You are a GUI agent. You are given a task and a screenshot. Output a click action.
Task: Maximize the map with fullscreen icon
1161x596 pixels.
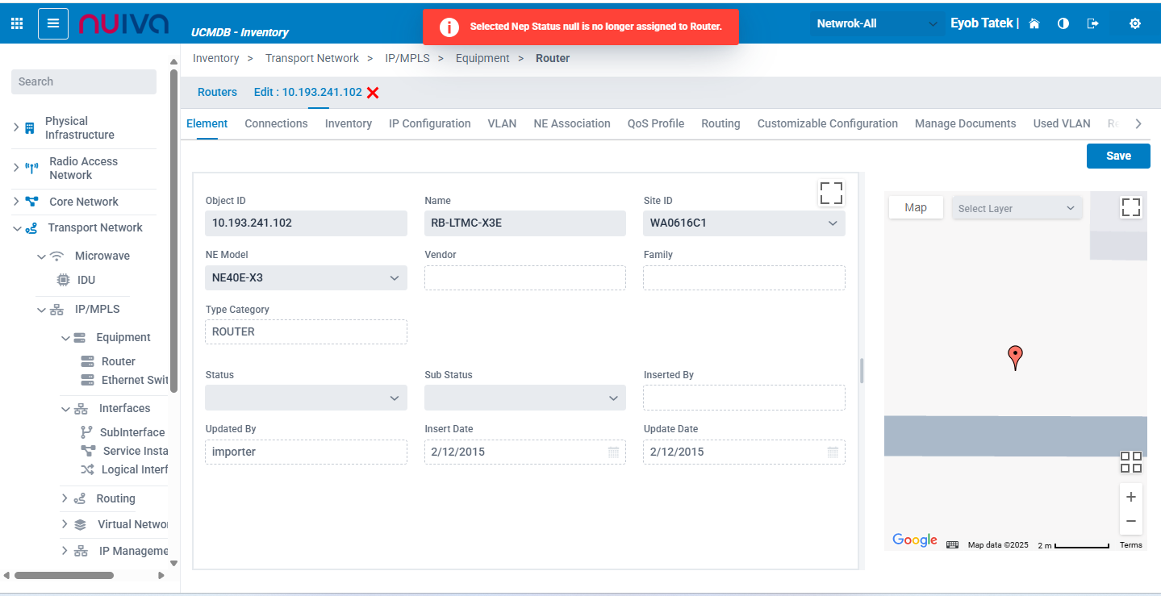coord(1131,207)
